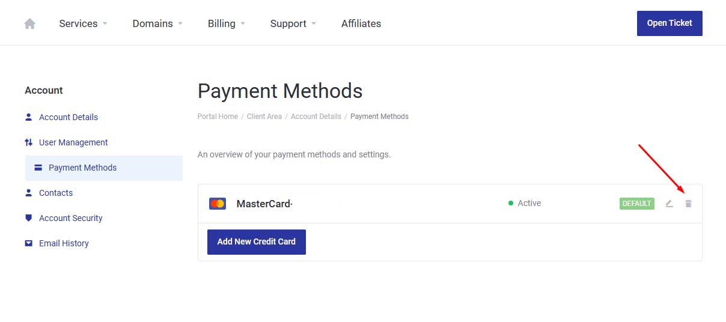Expand the Billing dropdown menu

pyautogui.click(x=226, y=23)
